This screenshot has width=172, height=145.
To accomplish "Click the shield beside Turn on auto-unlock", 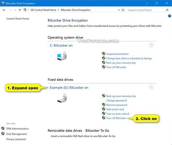I will [x=104, y=113].
